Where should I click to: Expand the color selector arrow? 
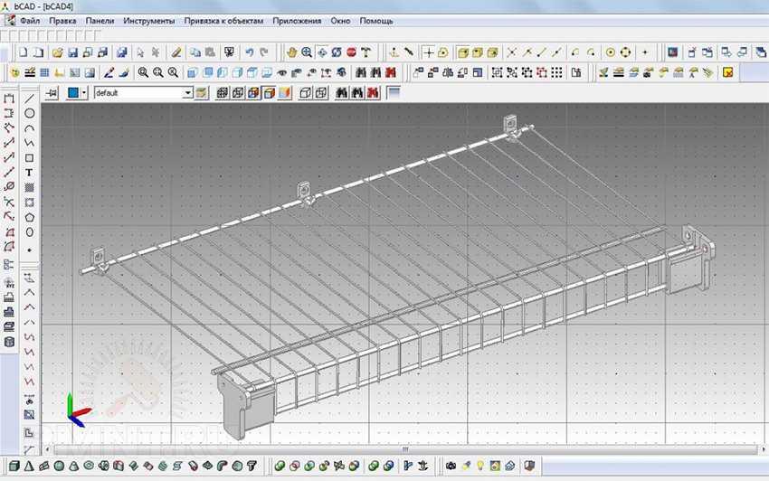(x=84, y=92)
